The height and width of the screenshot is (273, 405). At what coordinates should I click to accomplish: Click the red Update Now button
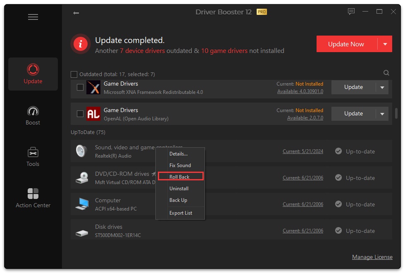[347, 44]
